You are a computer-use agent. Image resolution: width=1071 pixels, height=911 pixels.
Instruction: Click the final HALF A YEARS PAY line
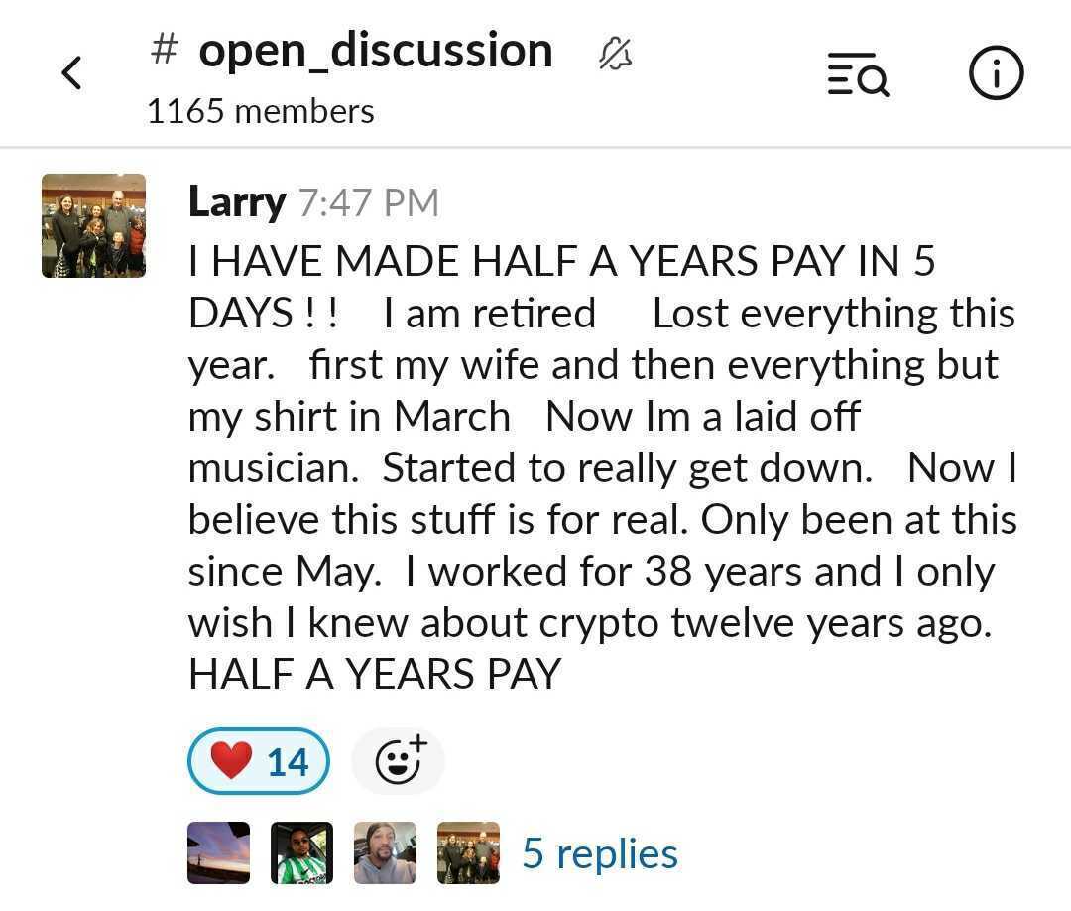pos(375,674)
